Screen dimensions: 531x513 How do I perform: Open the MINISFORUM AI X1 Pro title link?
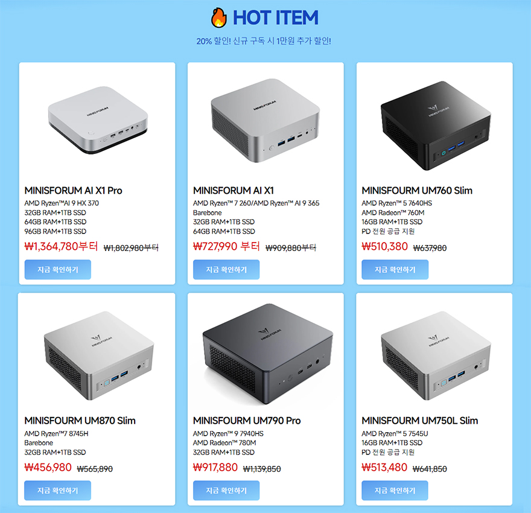click(73, 191)
